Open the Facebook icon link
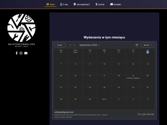 [x=17, y=53]
